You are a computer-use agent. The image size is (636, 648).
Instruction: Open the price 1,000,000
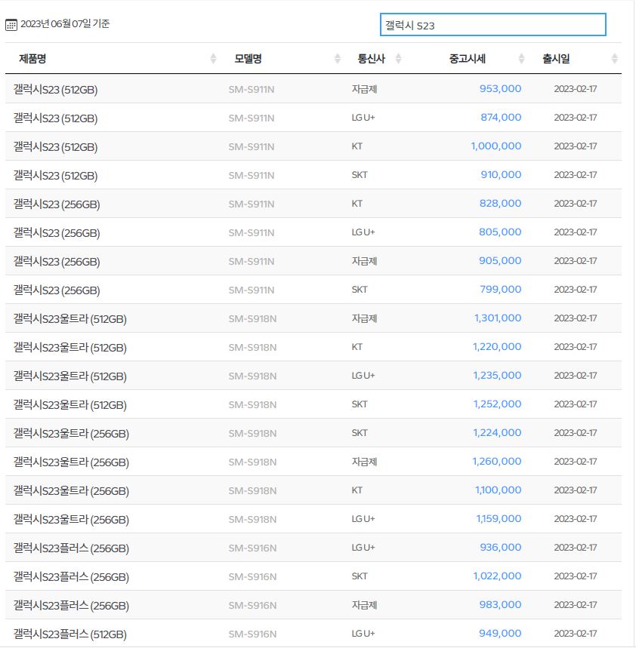click(x=496, y=146)
